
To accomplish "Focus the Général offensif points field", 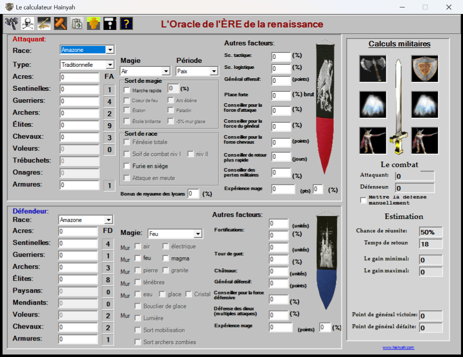I will tap(281, 81).
